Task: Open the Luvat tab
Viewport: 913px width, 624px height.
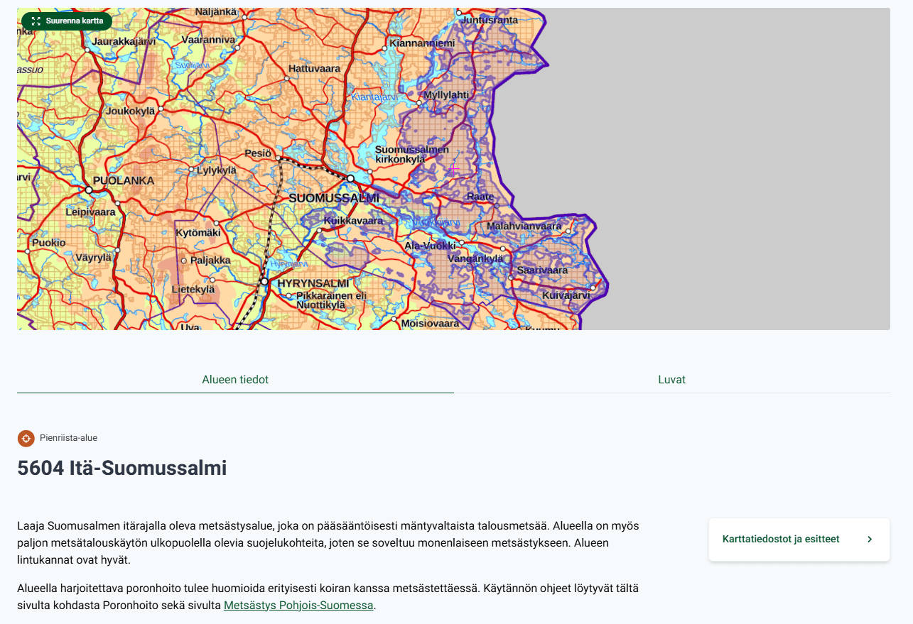Action: pos(671,380)
